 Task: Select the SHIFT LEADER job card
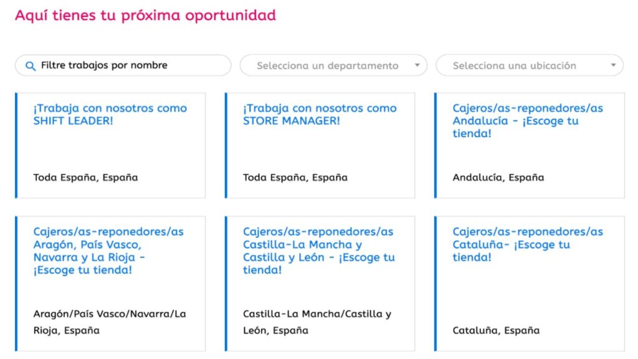110,145
